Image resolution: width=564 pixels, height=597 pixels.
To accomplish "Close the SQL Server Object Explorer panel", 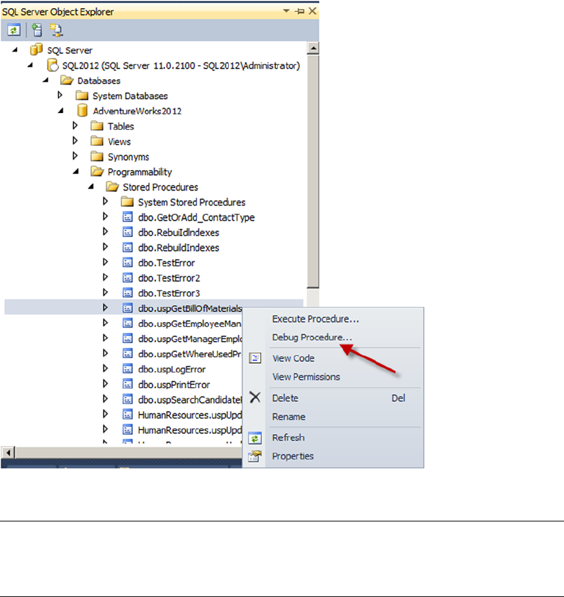I will coord(313,11).
